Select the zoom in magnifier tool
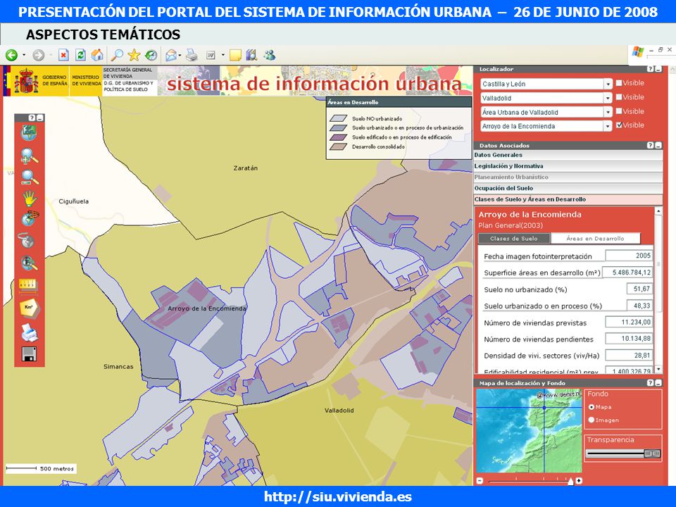The image size is (676, 507). click(29, 156)
